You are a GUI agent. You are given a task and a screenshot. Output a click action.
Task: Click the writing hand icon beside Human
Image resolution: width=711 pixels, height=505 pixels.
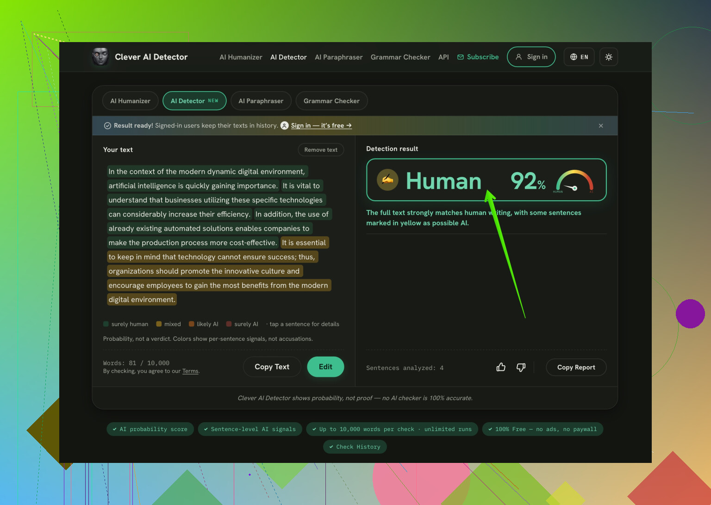tap(387, 180)
